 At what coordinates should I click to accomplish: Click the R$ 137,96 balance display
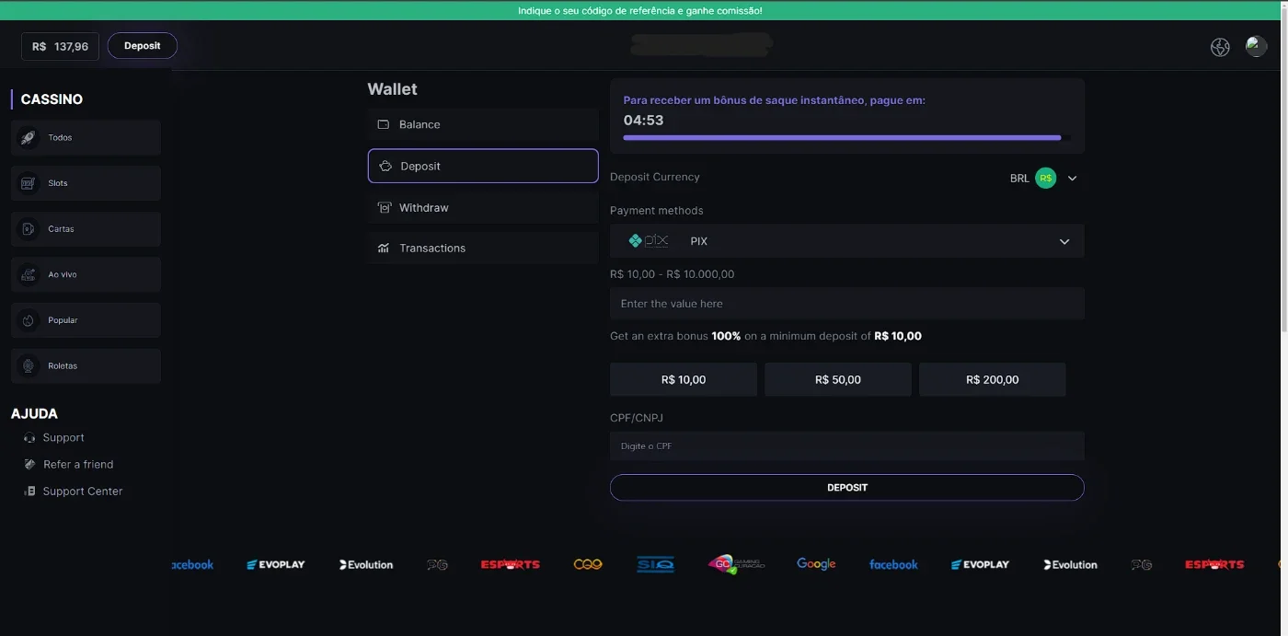point(60,46)
